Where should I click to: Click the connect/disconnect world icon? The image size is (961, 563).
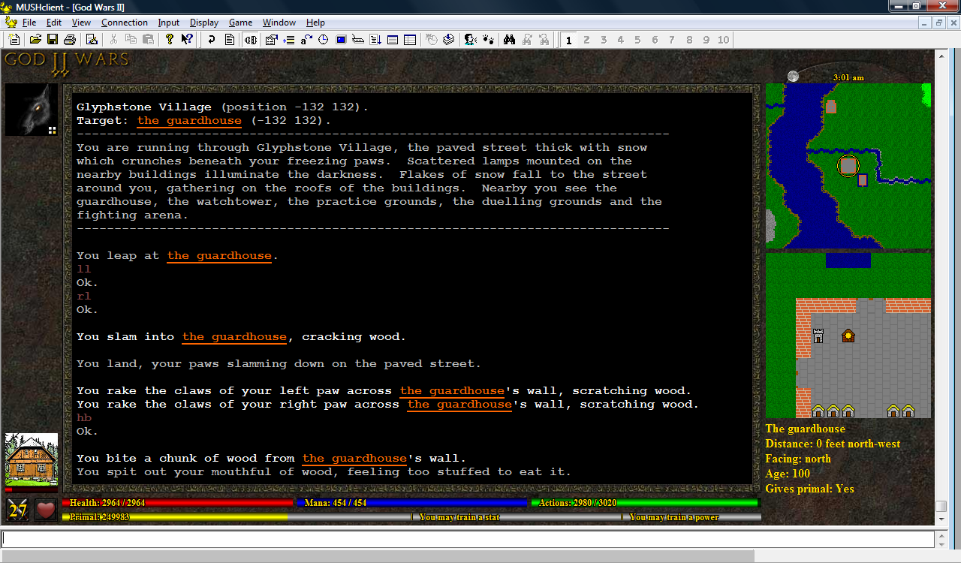pyautogui.click(x=251, y=40)
